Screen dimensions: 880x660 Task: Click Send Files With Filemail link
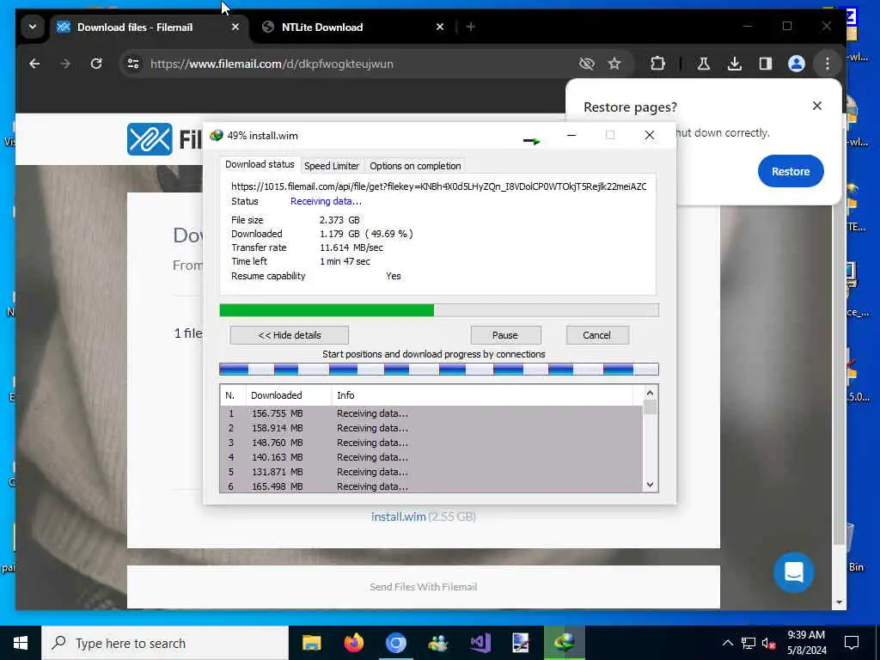pos(423,586)
